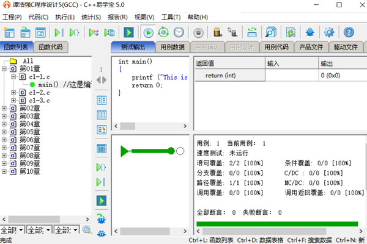Screen dimensions: 367x244
Task: Open the 统计(S) menu
Action: tap(91, 17)
